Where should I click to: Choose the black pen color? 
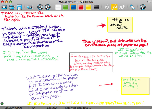click(96, 7)
